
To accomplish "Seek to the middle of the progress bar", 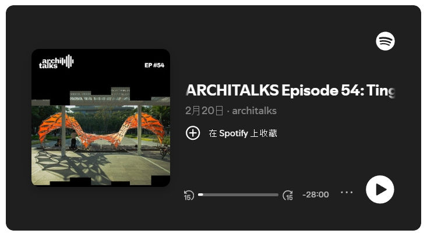I will (238, 194).
